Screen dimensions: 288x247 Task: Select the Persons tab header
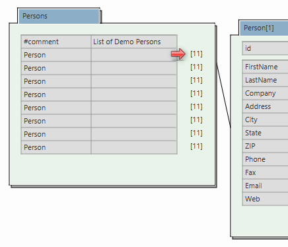59,16
